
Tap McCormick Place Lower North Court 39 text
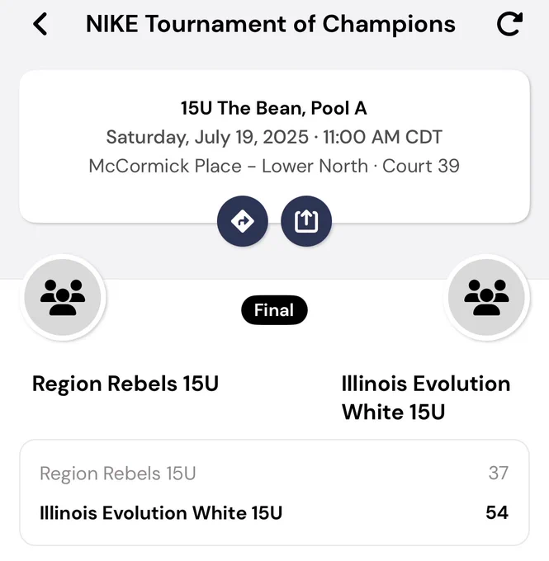click(x=274, y=166)
